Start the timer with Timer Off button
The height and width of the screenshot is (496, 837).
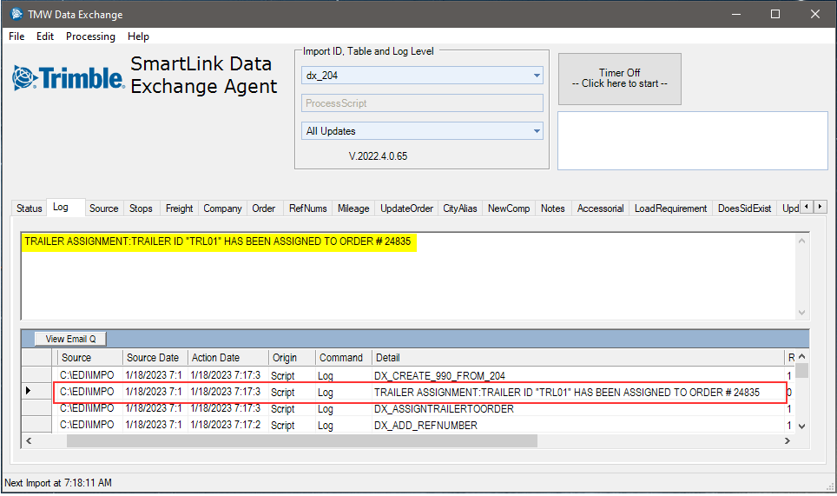[x=619, y=78]
